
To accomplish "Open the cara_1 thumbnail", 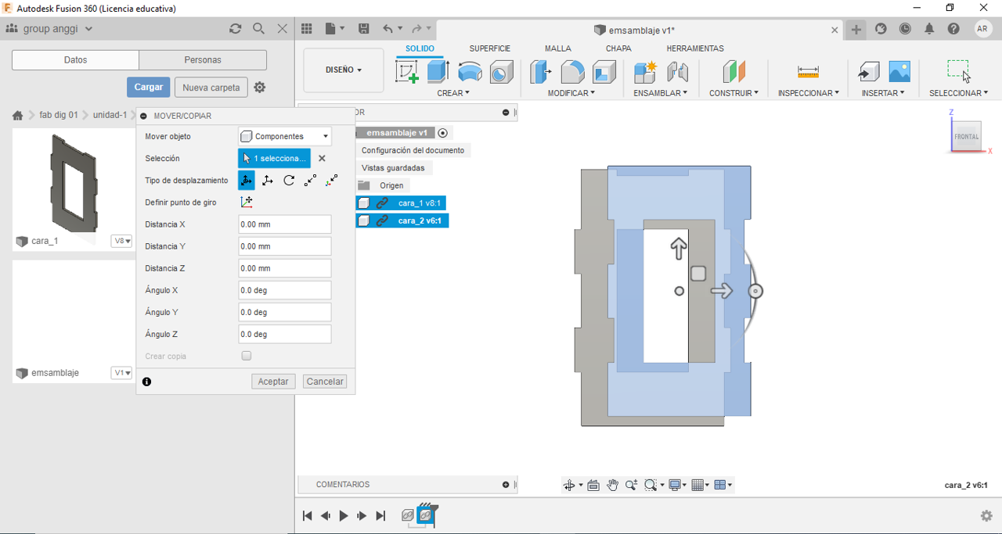I will (x=74, y=182).
